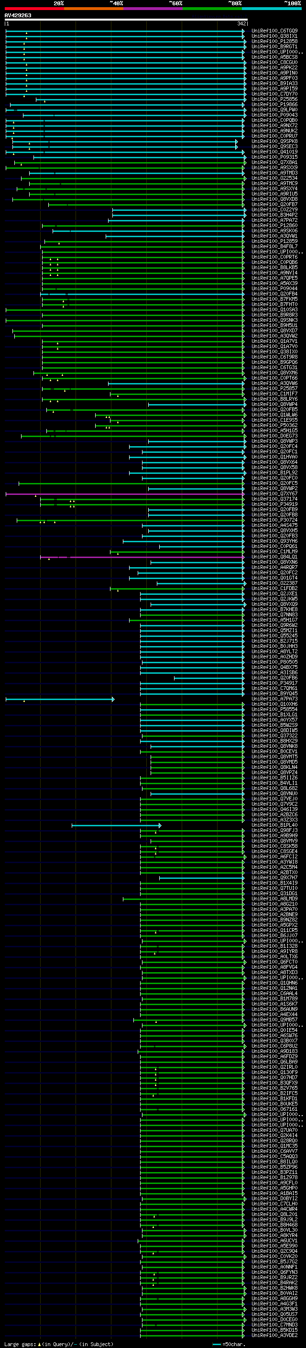Open hit UniRef100_Q38IX1
This screenshot has width=306, height=1348.
point(274,36)
